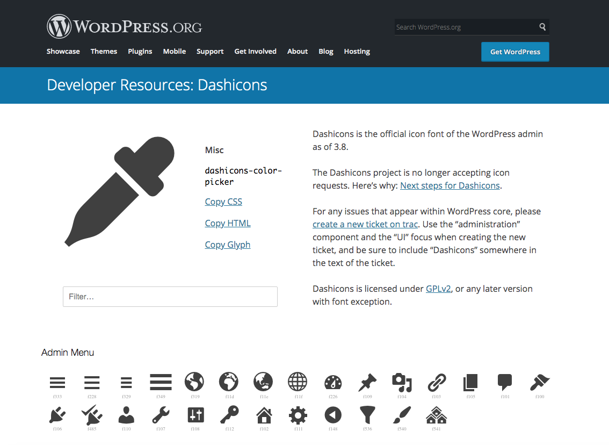Select the collapse arrow circle icon f148

click(333, 415)
